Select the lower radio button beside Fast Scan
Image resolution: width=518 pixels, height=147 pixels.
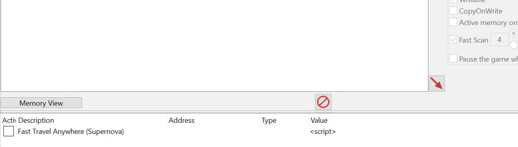click(x=514, y=45)
